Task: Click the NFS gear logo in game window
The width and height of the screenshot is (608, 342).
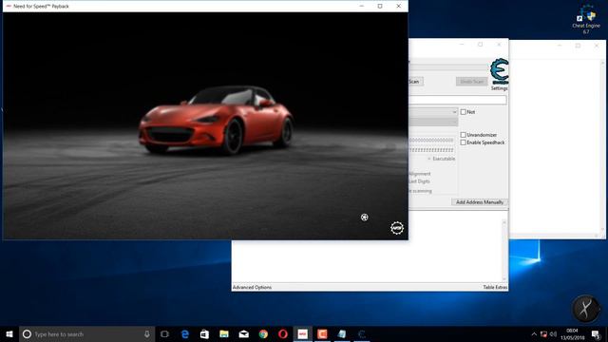Action: pos(397,228)
